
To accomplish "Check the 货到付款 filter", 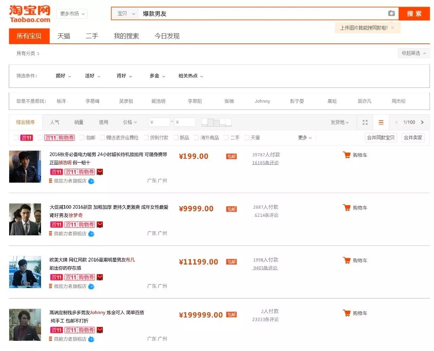I will tap(146, 138).
